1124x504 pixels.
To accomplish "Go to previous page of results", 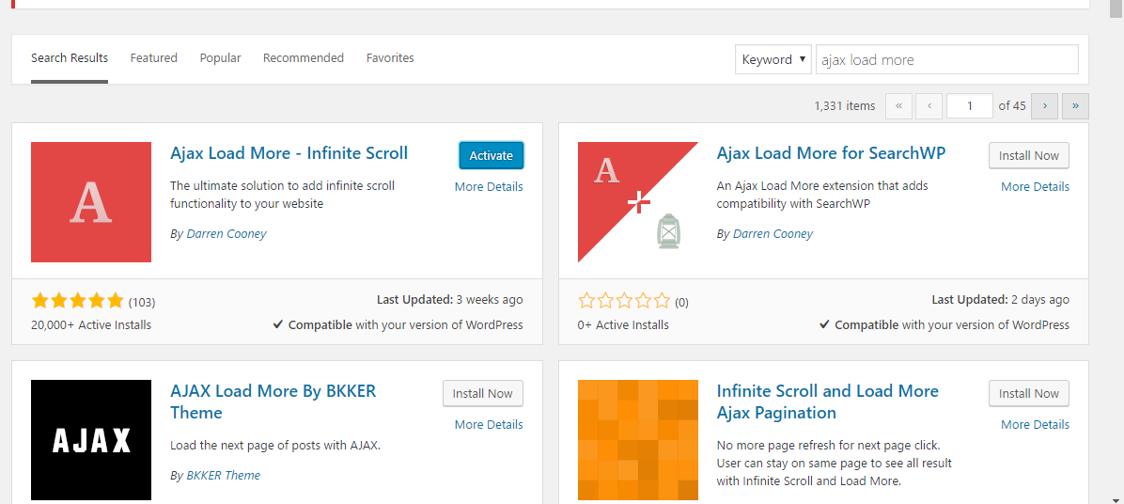I will coord(929,106).
